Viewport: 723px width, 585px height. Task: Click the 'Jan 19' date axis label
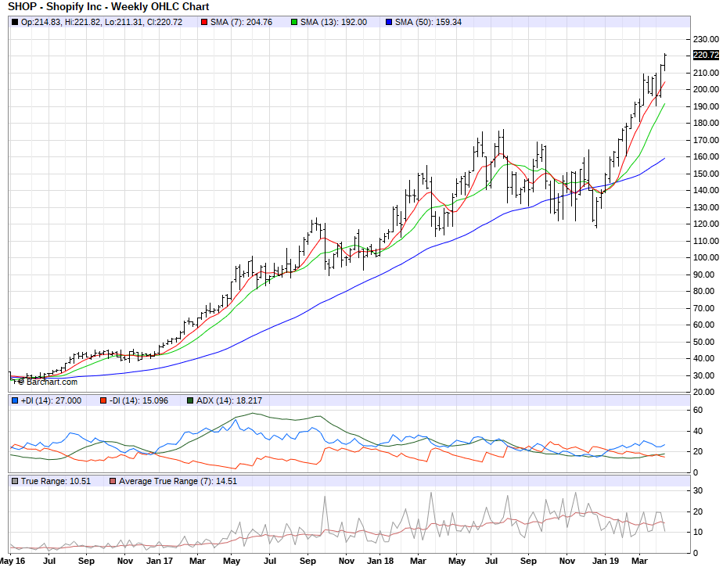606,561
